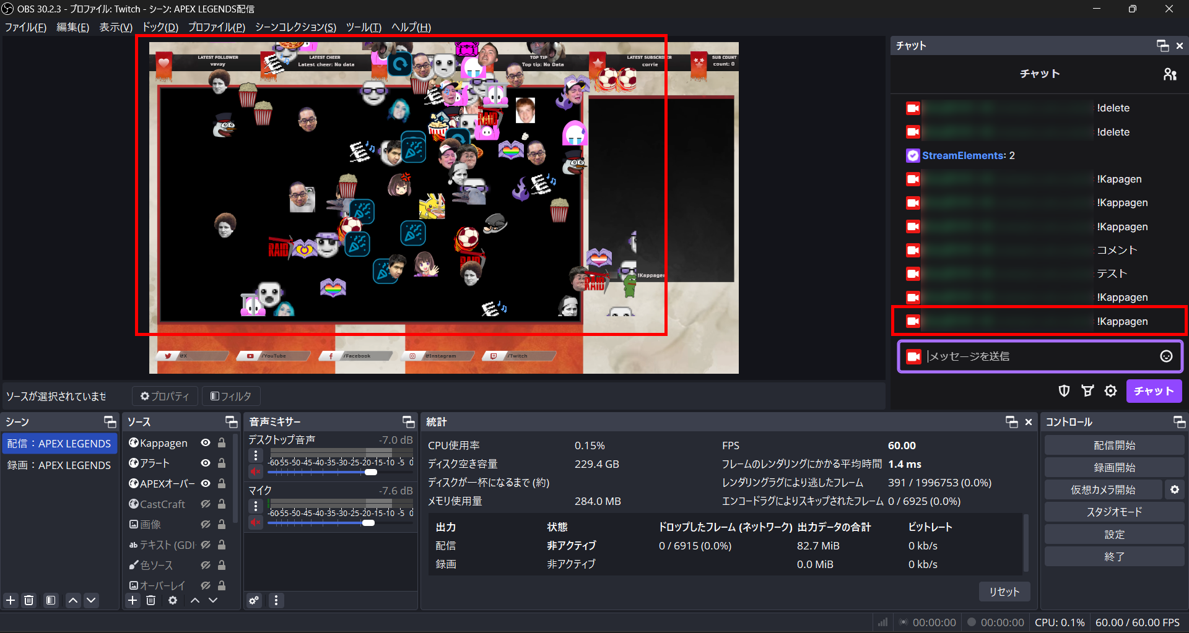Start the virtual camera 仮想カメラ開始
Screen dimensions: 1189x633
[x=1103, y=490]
